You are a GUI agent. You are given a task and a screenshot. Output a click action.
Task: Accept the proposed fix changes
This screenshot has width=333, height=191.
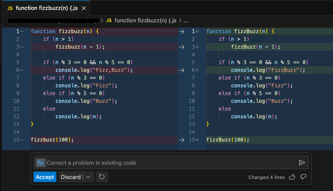(x=45, y=177)
